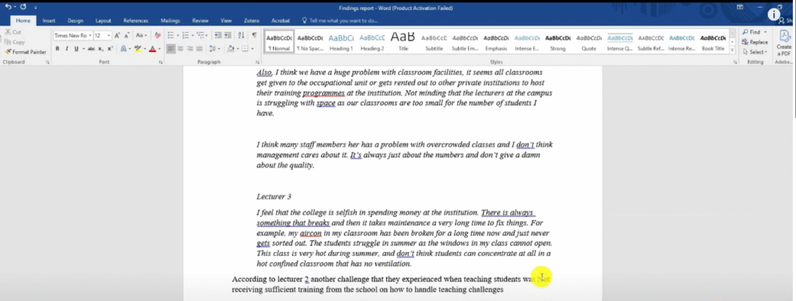This screenshot has height=301, width=796.
Task: Insert a bulleted list
Action: (x=170, y=35)
